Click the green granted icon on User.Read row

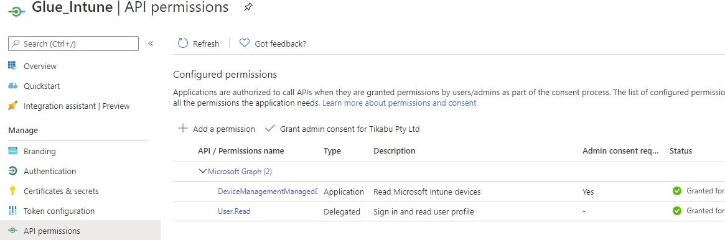[x=677, y=210]
